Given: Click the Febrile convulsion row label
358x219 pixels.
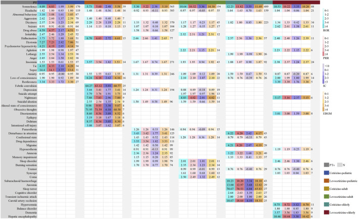Looking at the screenshot, I should pyautogui.click(x=26, y=86).
